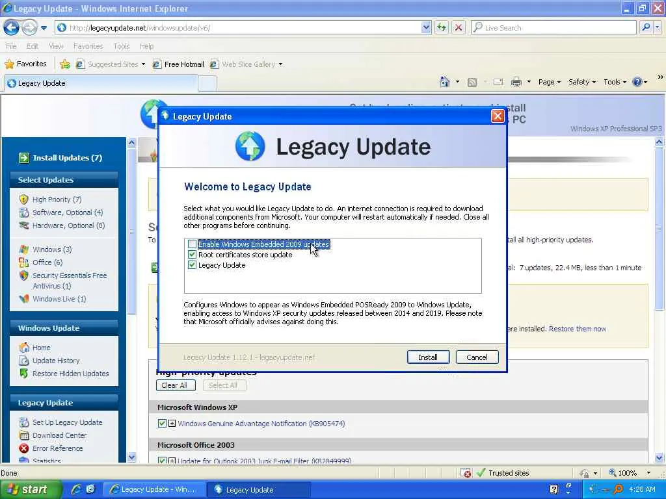
Task: Open Web Slice Gallery dropdown
Action: (x=280, y=64)
